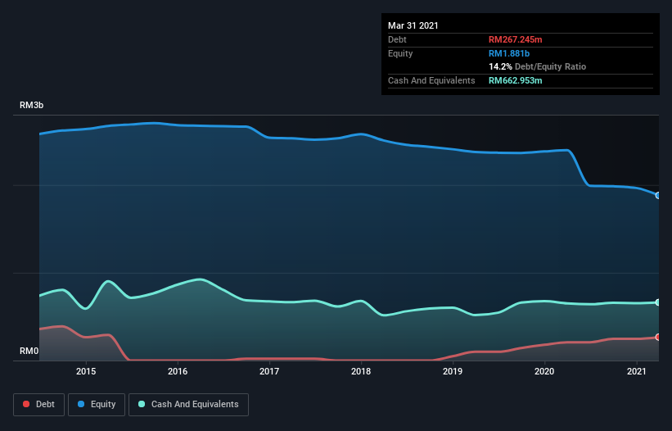Image resolution: width=672 pixels, height=431 pixels.
Task: Toggle the Debt series in the legend
Action: pyautogui.click(x=38, y=404)
